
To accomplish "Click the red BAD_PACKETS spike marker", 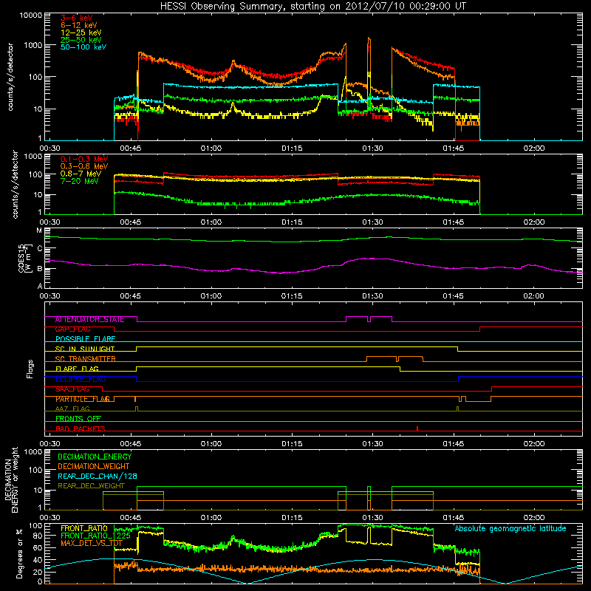I will (417, 428).
